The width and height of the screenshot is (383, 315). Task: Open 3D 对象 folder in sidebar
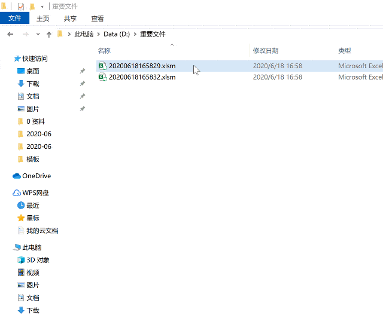click(38, 260)
